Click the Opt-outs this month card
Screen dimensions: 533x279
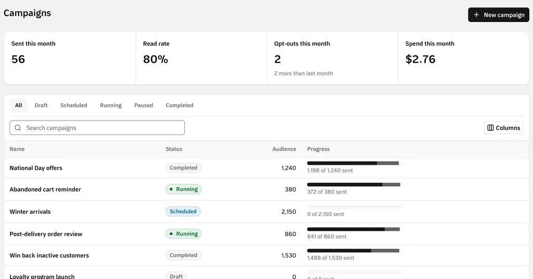tap(333, 58)
